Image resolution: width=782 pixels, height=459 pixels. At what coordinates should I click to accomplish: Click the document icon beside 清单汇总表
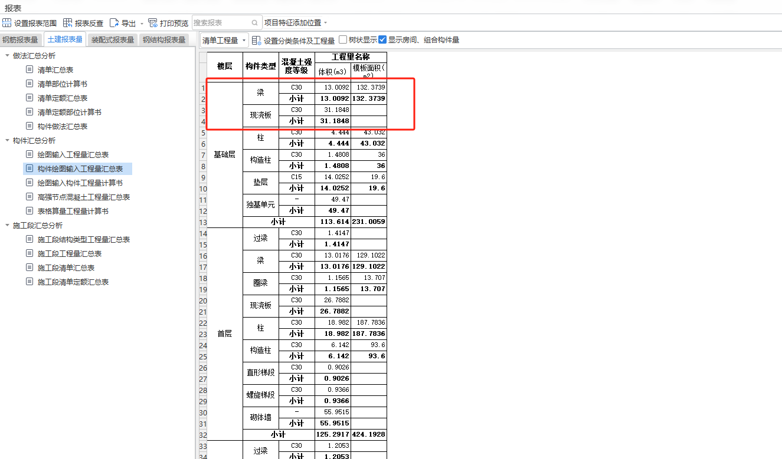(30, 70)
